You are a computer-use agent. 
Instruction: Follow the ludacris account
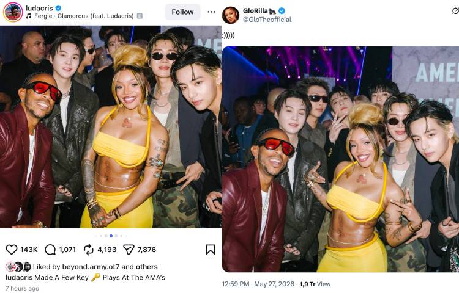pos(182,12)
